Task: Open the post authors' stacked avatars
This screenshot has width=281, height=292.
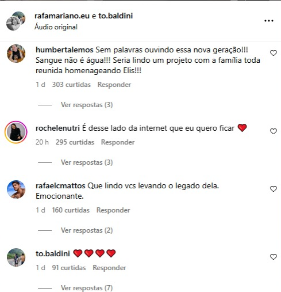Action: tap(16, 21)
